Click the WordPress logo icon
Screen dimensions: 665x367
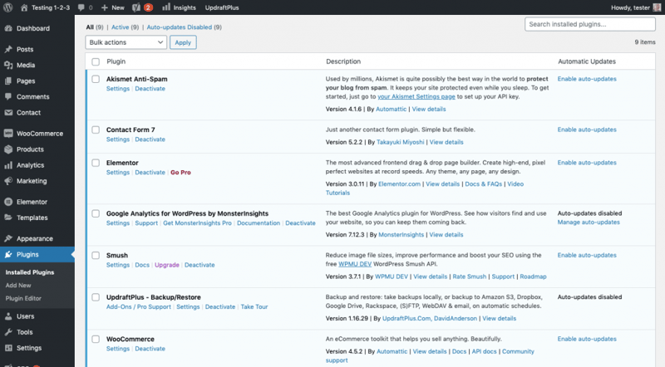(7, 7)
